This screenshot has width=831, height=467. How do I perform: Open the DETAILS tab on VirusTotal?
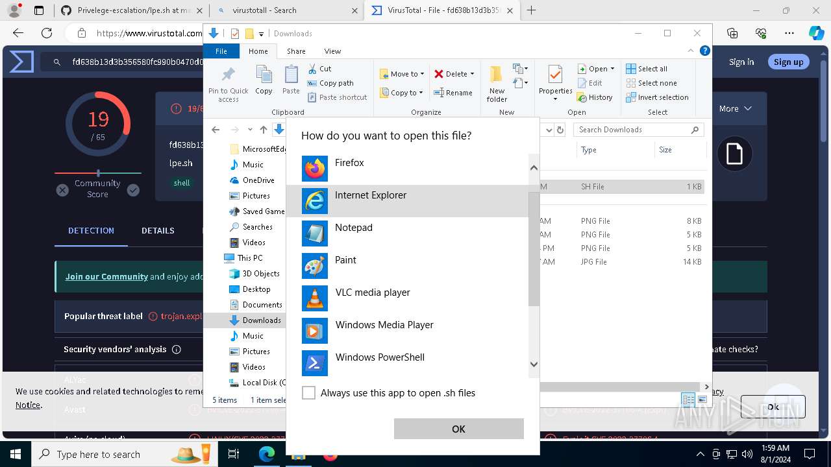pos(158,231)
